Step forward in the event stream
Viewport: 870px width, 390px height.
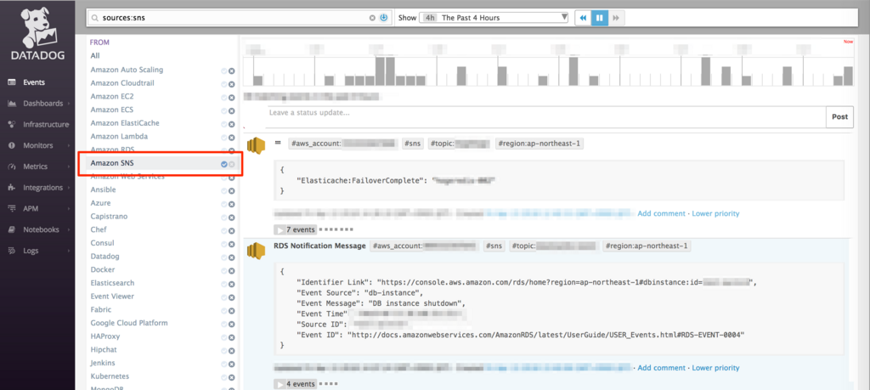coord(616,18)
